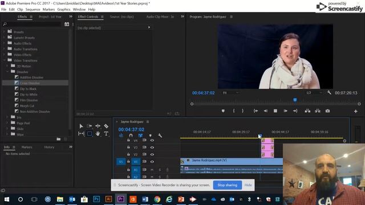Viewport: 365px width, 205px height.
Task: Click the Lift button in Program monitor
Action: coord(307,111)
